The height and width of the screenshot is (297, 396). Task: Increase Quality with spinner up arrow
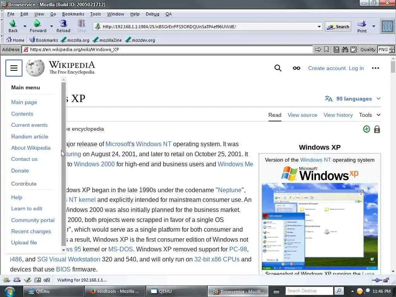pos(392,48)
